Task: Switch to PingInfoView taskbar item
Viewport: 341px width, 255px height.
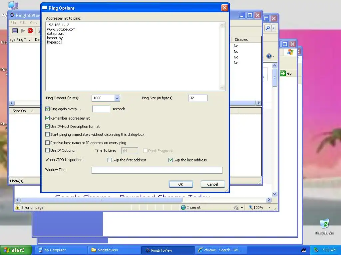Action: [168, 250]
